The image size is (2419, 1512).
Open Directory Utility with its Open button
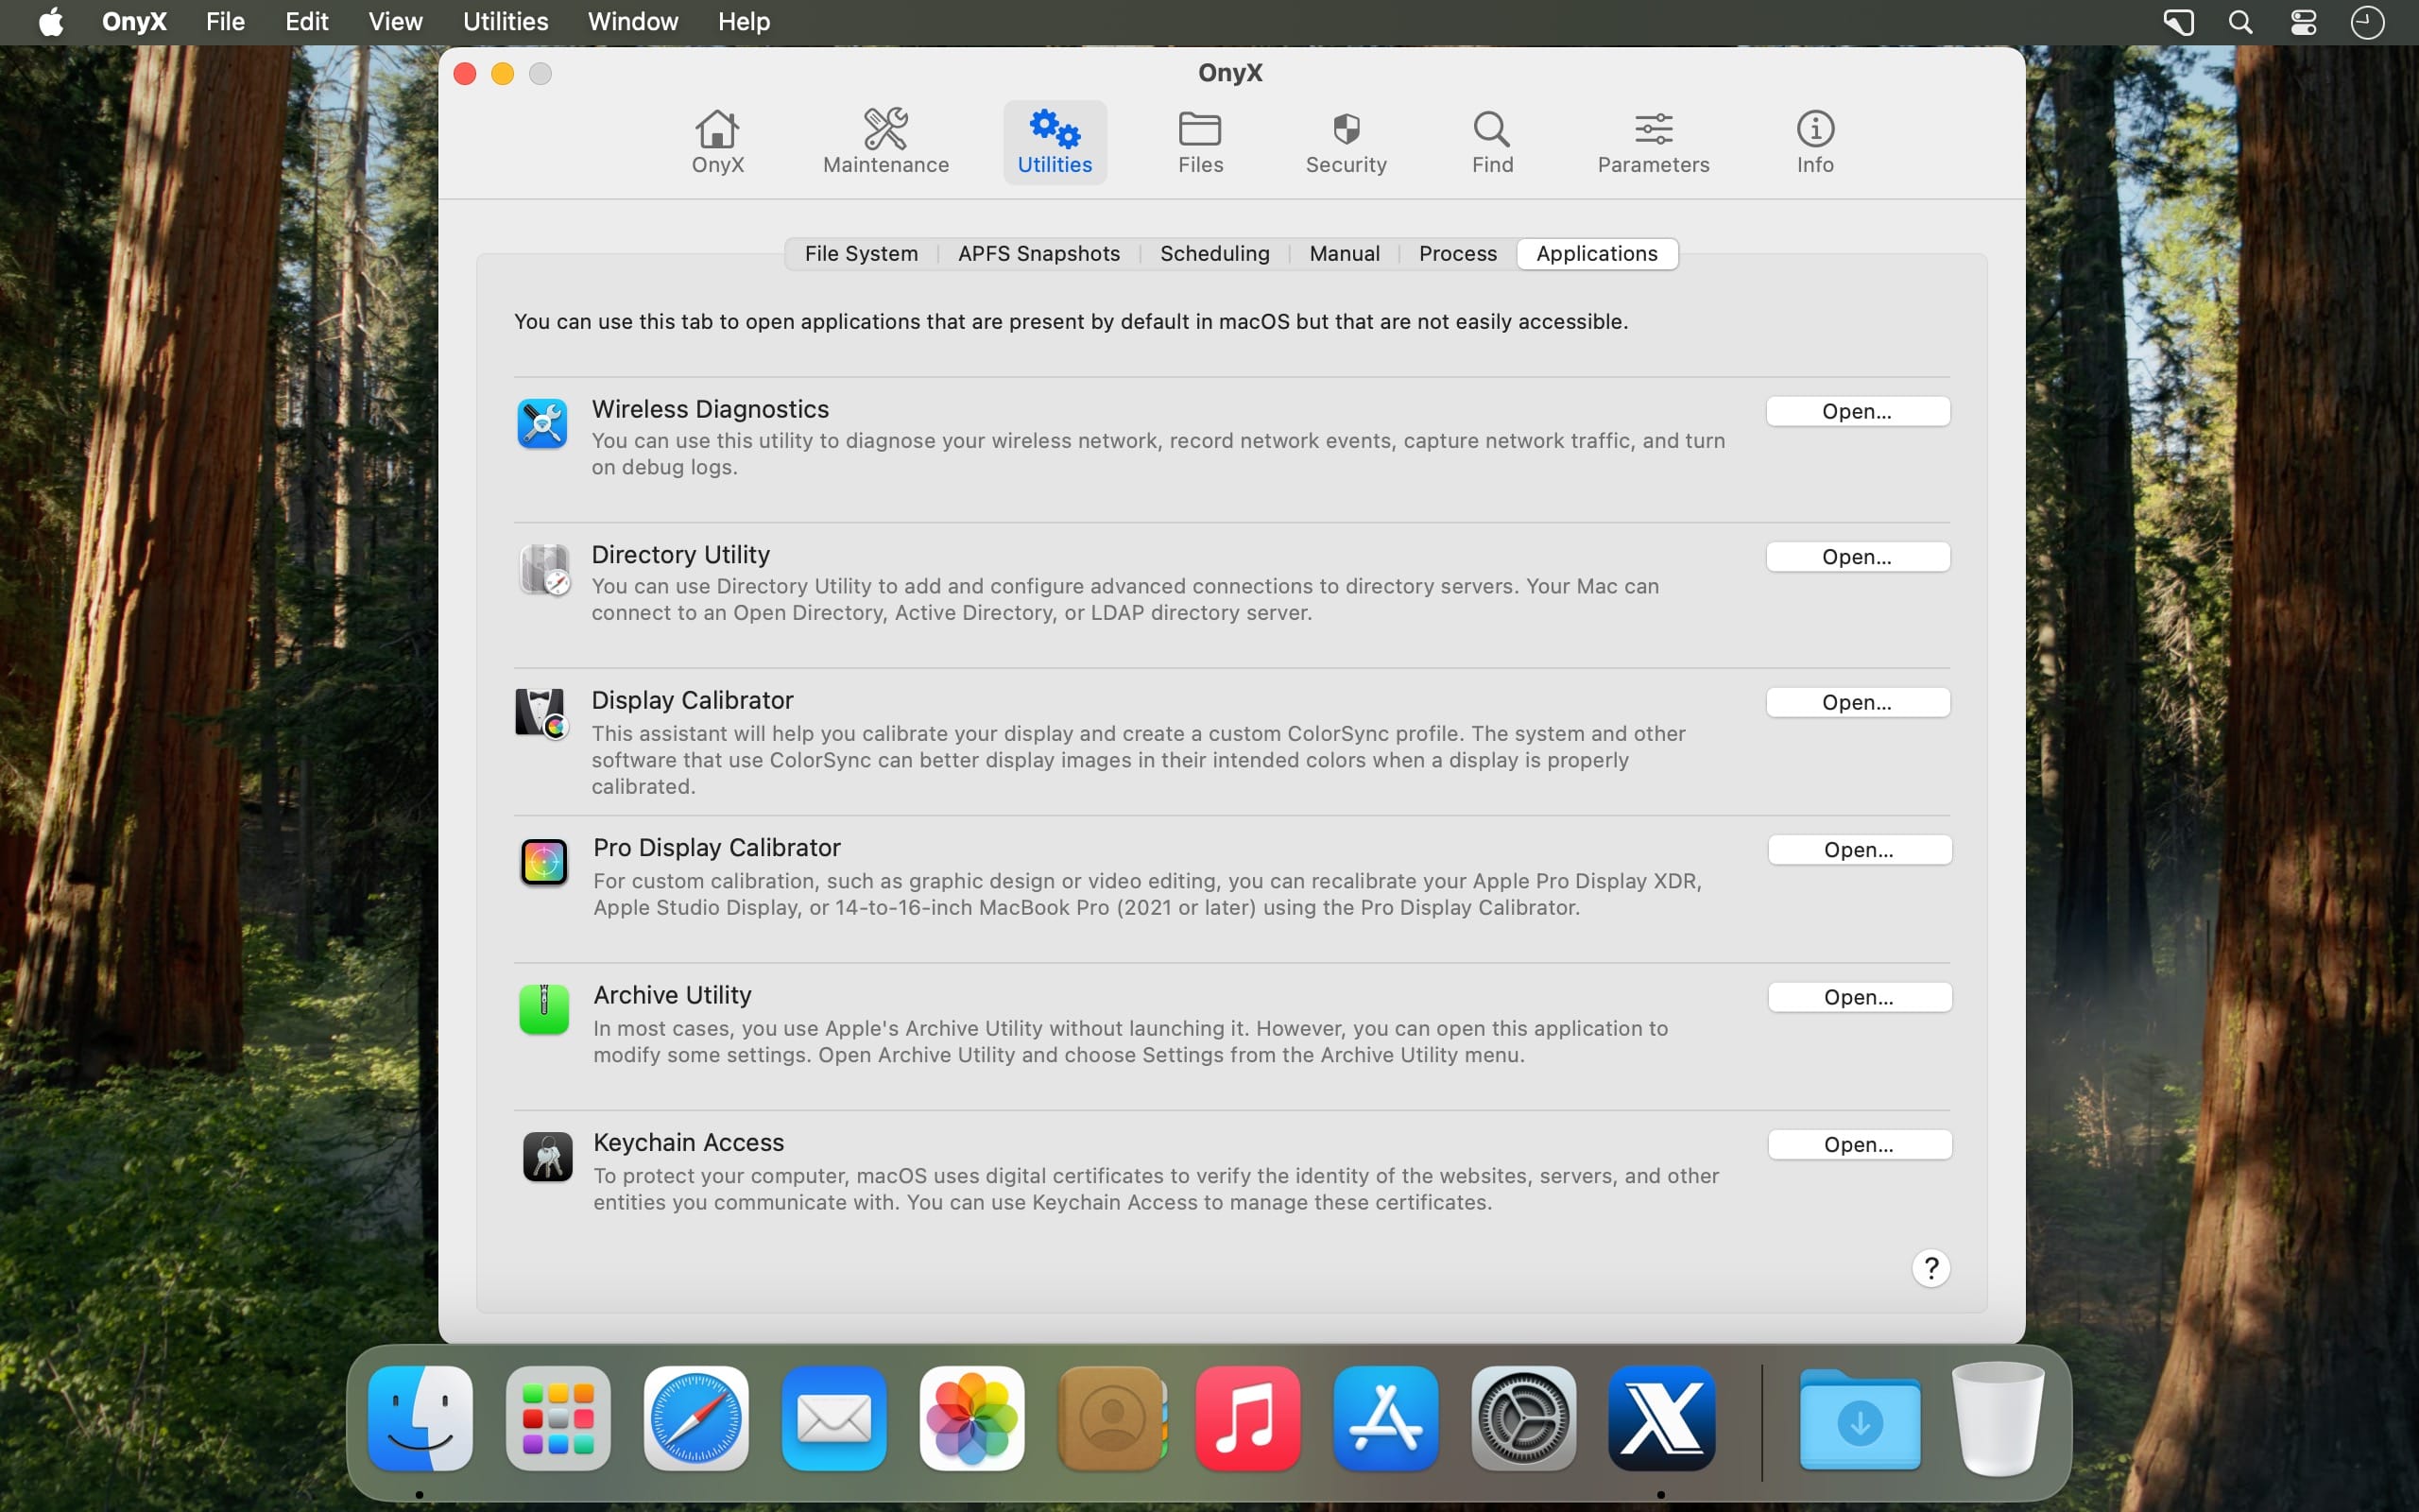1857,557
